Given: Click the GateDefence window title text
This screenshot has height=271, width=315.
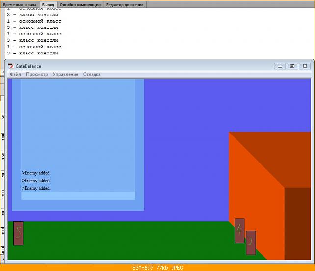Looking at the screenshot, I should pyautogui.click(x=28, y=66).
